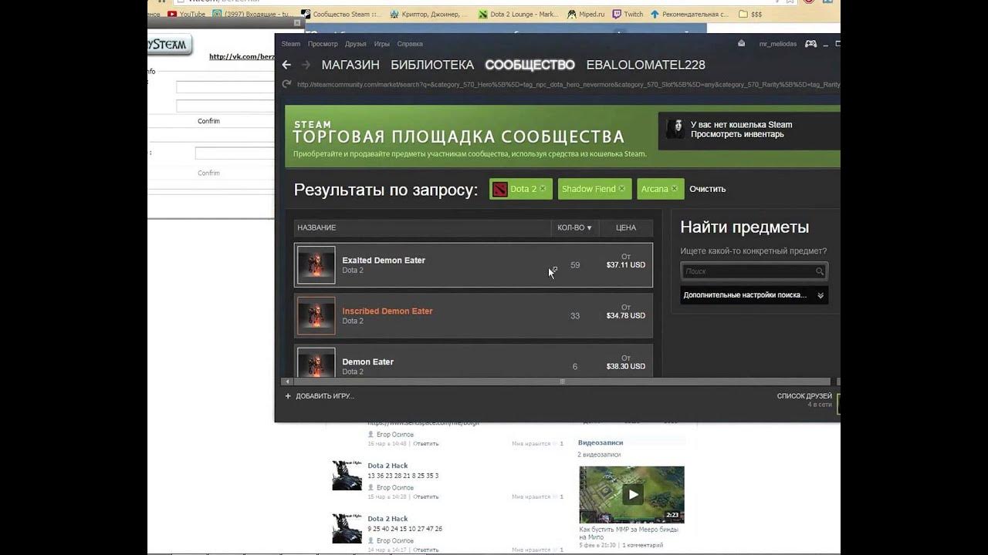Open the Exalted Demon Eater listing

coord(473,265)
